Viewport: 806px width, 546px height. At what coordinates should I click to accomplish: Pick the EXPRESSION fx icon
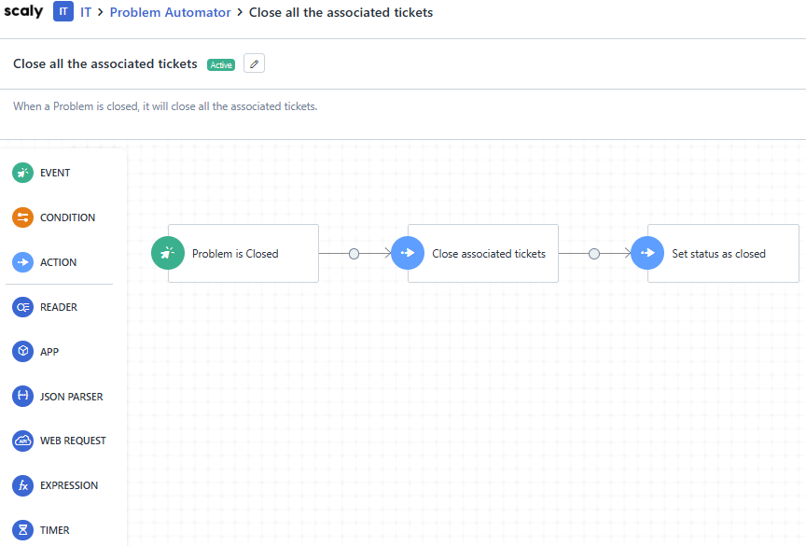coord(22,485)
